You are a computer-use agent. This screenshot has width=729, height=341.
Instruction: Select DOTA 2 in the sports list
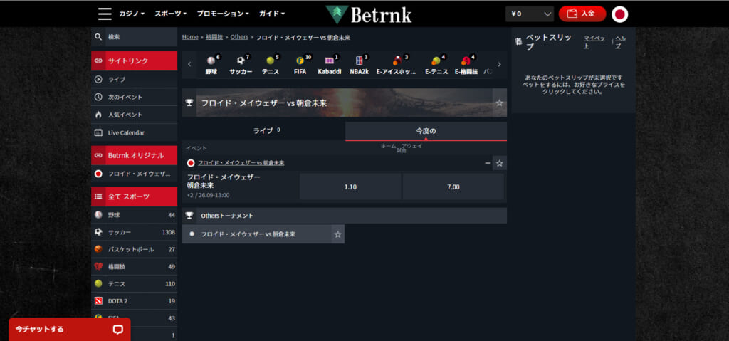coord(135,301)
